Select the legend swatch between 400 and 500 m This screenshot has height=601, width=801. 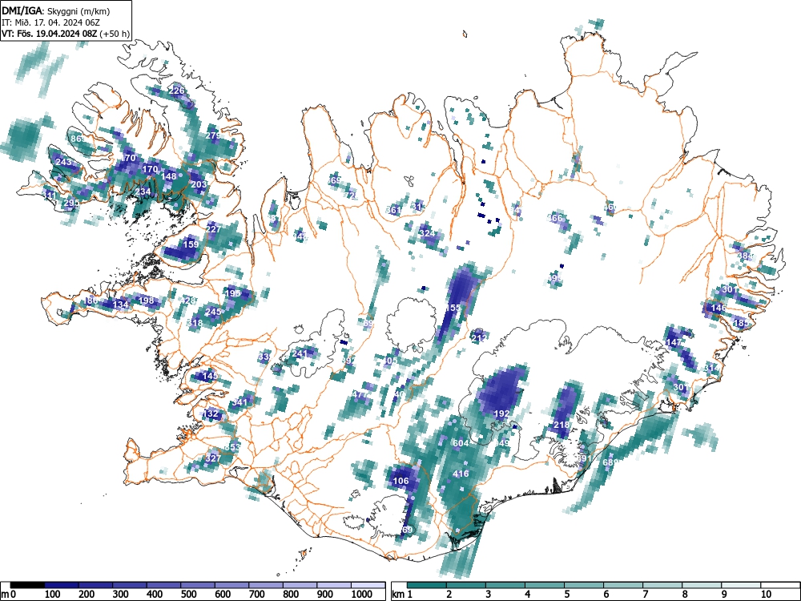(x=164, y=585)
